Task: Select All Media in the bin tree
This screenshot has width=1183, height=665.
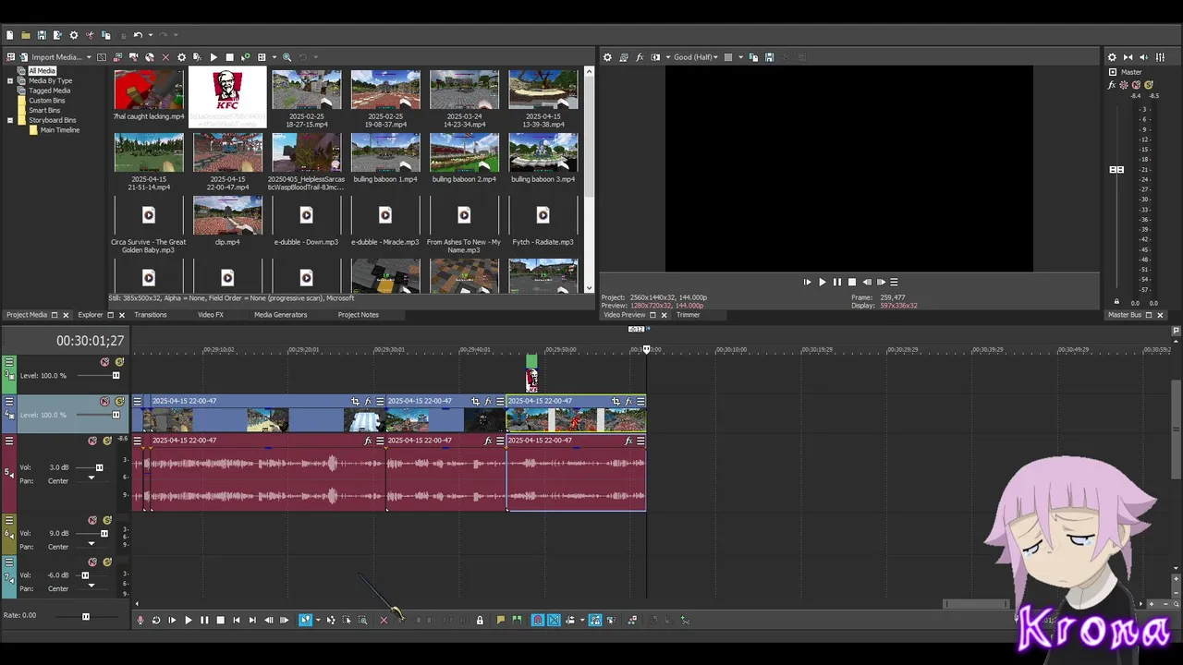Action: (42, 70)
